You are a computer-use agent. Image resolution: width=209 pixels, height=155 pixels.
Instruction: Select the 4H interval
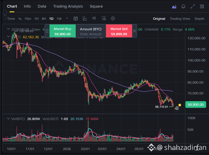click(44, 19)
